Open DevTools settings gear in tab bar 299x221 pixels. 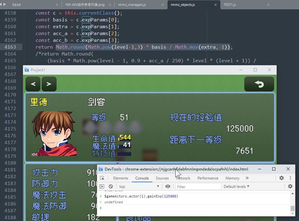(x=282, y=178)
